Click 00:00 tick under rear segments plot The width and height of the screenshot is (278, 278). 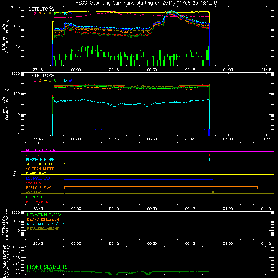(76, 139)
